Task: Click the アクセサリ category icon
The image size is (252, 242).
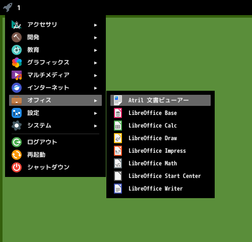Action: [17, 25]
